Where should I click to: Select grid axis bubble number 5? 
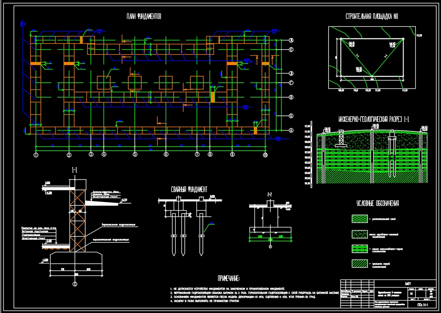coord(134,154)
